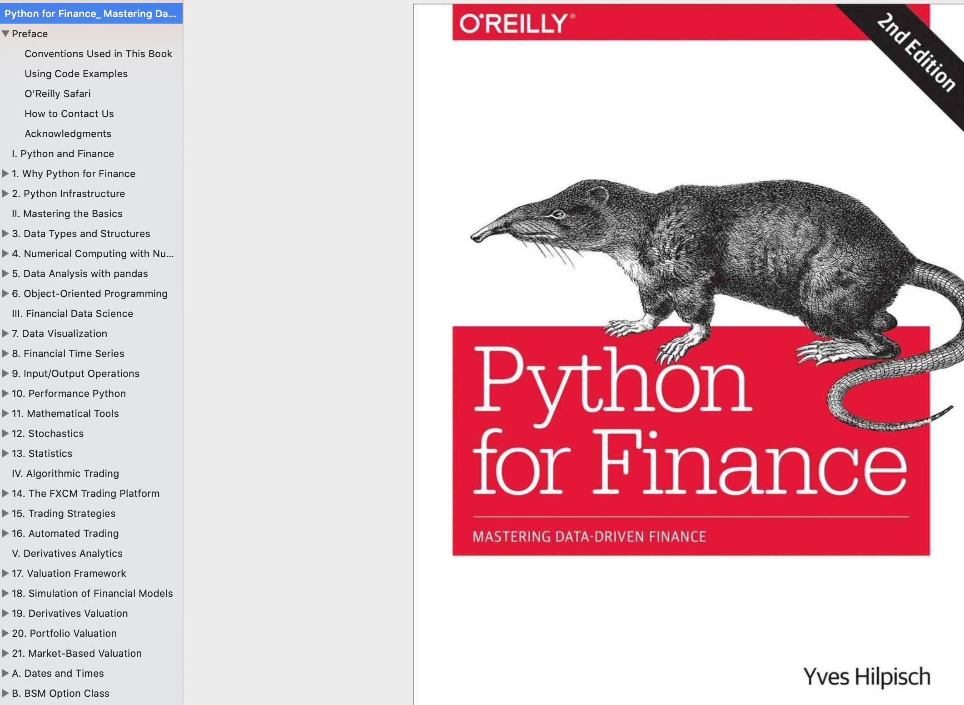The image size is (964, 705).
Task: Go to 10. Performance Python
Action: [x=69, y=393]
